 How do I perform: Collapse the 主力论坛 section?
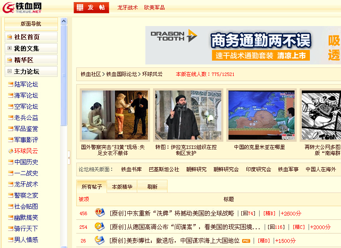9,72
